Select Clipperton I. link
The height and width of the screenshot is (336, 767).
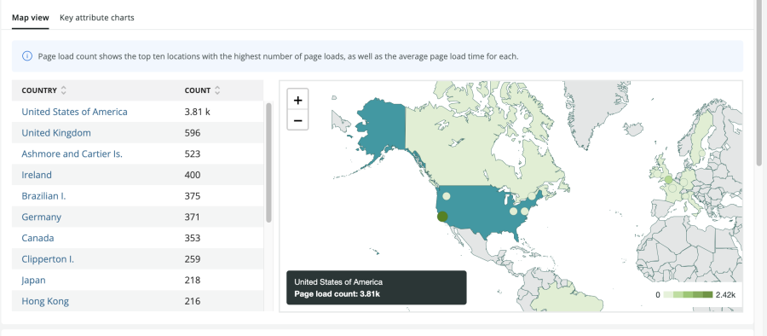click(x=48, y=259)
